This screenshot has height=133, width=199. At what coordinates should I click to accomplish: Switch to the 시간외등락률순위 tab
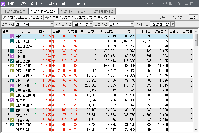(x=43, y=11)
